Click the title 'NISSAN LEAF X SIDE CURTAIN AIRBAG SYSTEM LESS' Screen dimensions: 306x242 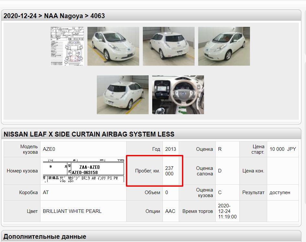pos(89,134)
